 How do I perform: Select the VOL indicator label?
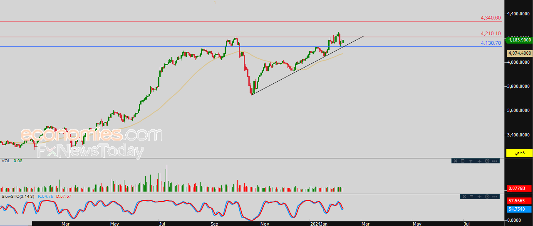(6, 160)
